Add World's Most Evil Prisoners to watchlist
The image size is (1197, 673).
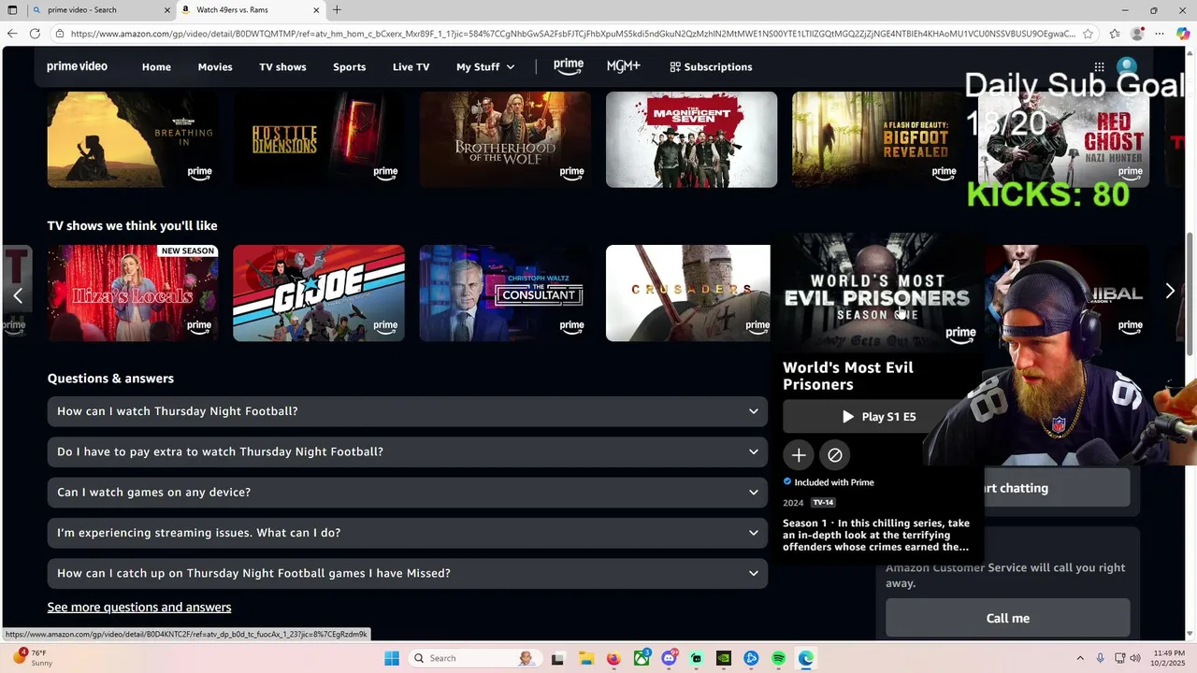pos(799,455)
